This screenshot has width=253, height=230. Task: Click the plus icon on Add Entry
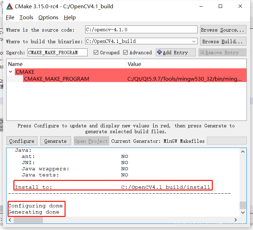pyautogui.click(x=159, y=52)
